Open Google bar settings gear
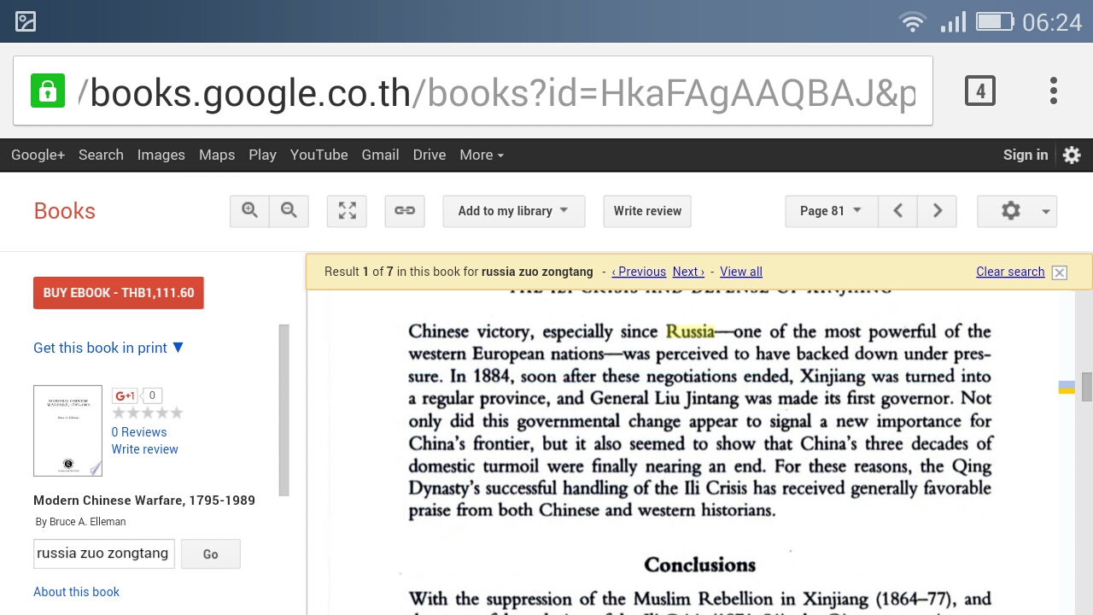The height and width of the screenshot is (615, 1093). click(1072, 155)
